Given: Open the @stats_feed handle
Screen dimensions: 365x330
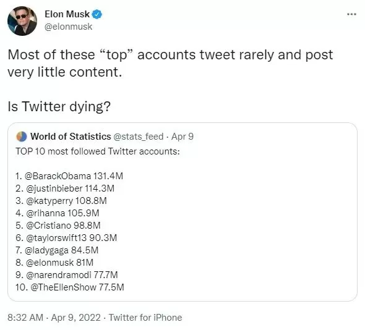Looking at the screenshot, I should pyautogui.click(x=139, y=137).
